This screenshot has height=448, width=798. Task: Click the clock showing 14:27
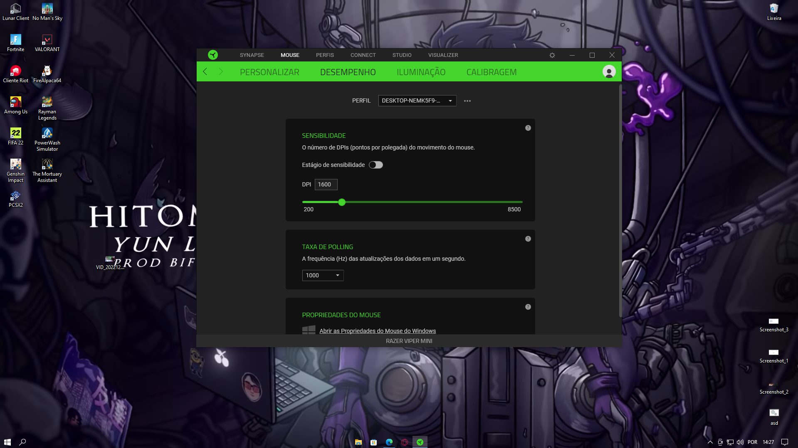point(768,442)
